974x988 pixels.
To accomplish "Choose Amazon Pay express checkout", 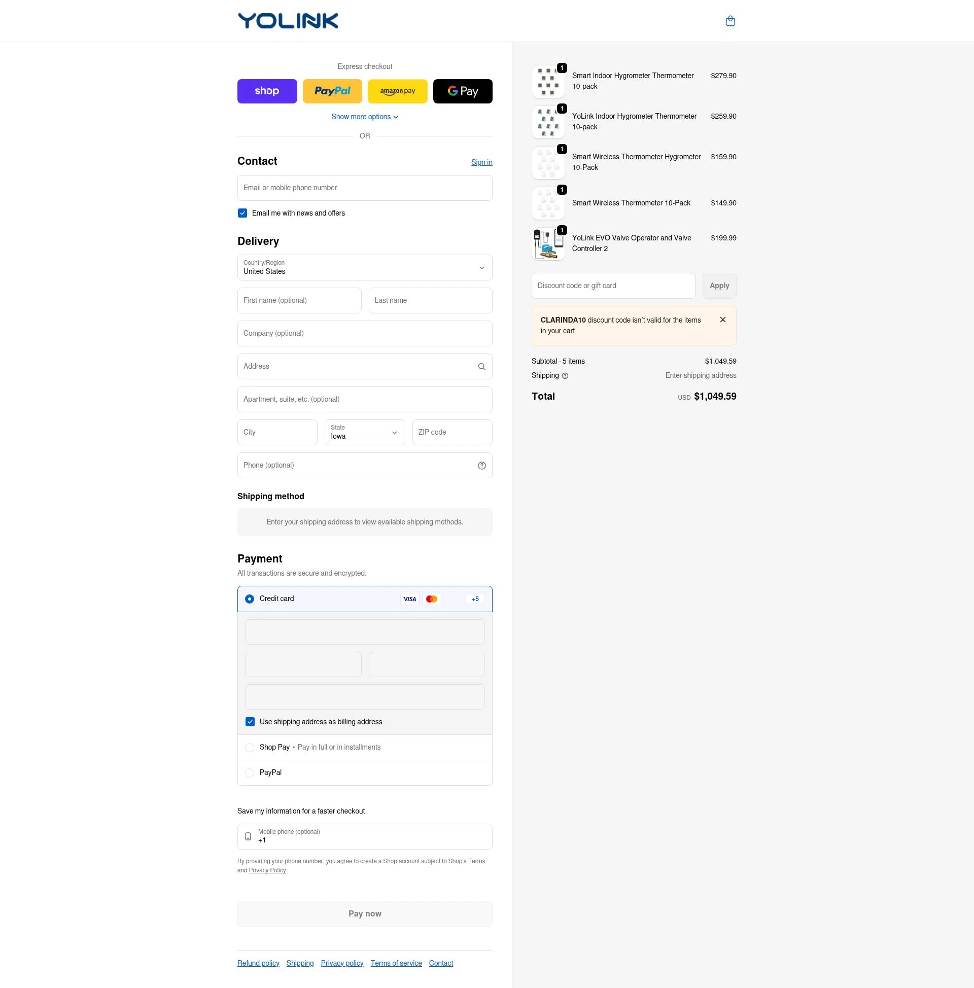I will (398, 91).
